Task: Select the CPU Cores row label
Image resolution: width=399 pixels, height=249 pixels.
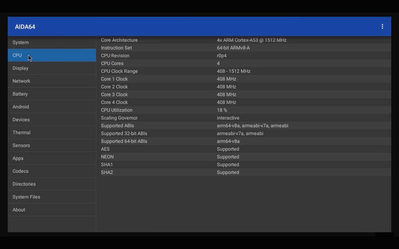Action: coord(112,63)
